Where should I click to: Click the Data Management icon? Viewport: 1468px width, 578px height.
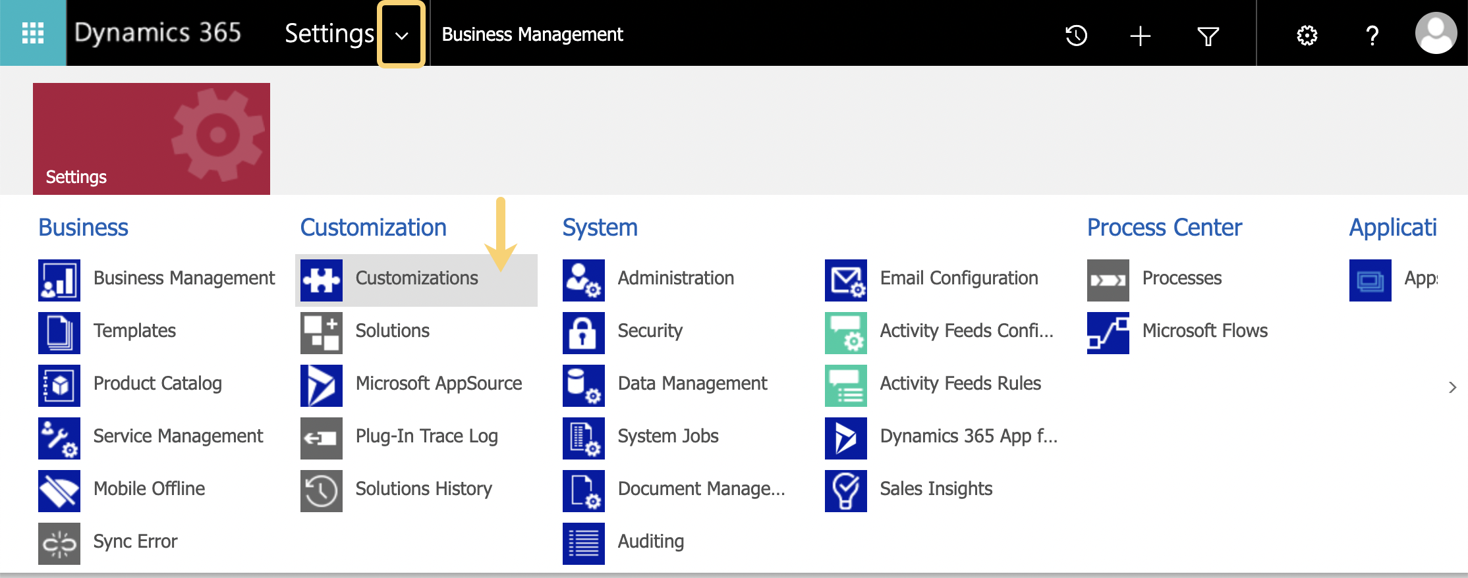pos(584,386)
